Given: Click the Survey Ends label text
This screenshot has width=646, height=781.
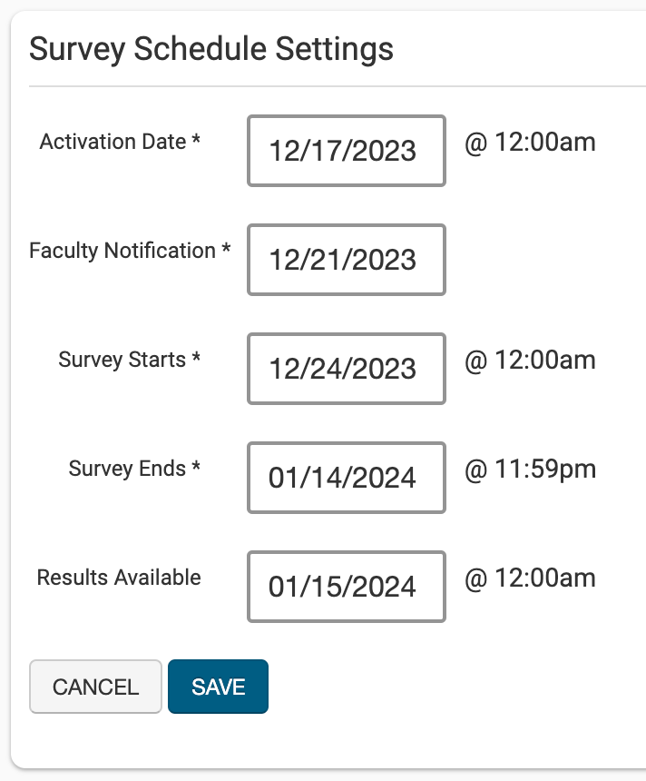Looking at the screenshot, I should [x=127, y=469].
